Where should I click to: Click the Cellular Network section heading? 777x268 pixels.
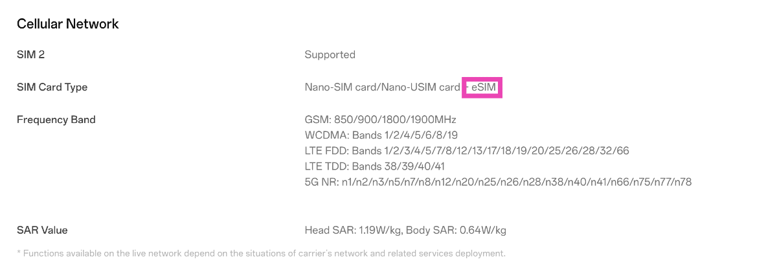point(67,24)
